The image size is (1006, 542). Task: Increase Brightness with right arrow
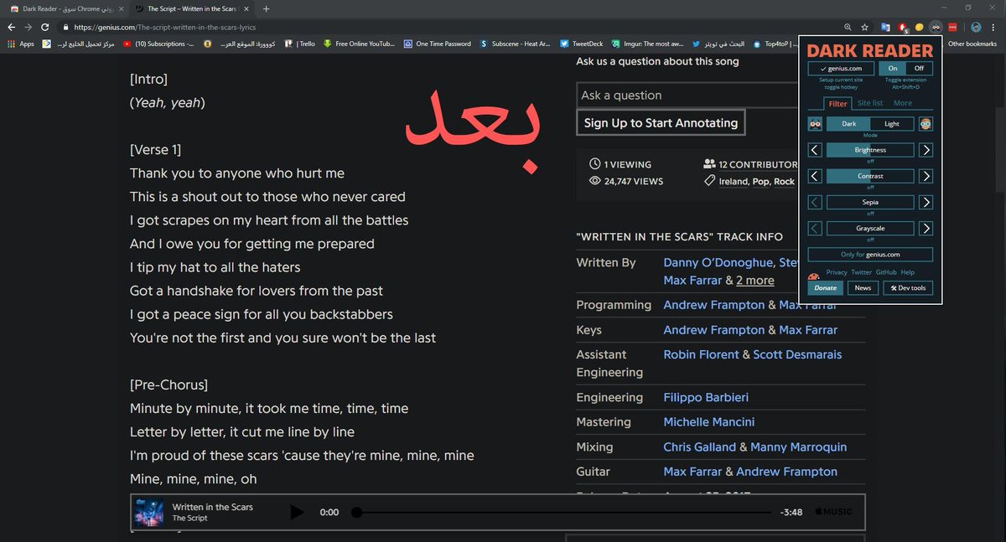(926, 150)
